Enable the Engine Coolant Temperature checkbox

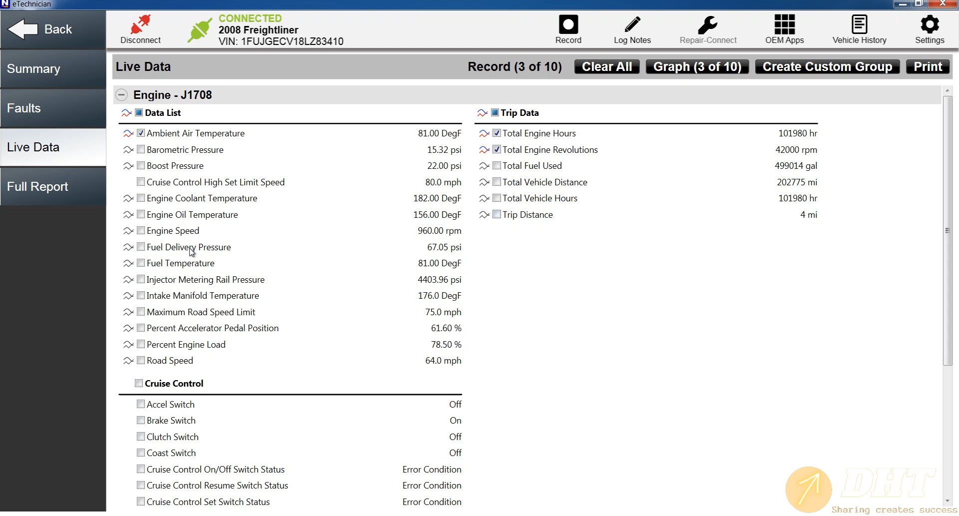tap(141, 198)
